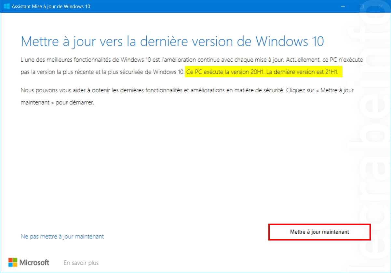The image size is (391, 273).
Task: Click the quoted « Mettre à jour » text in paragraph
Action: click(335, 90)
